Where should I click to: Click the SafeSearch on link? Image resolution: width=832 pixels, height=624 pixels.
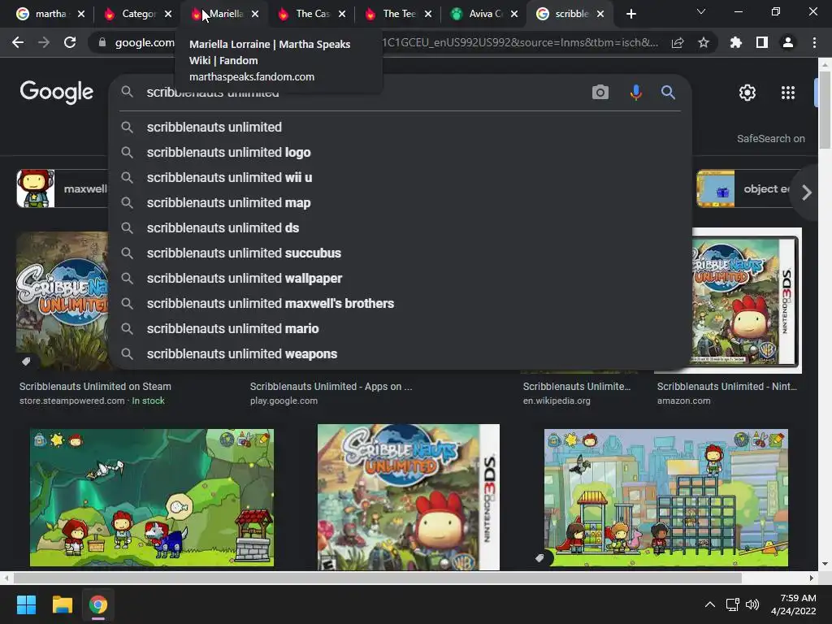click(770, 138)
